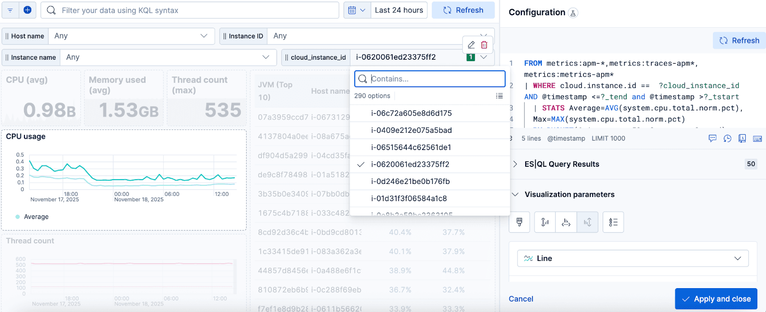Toggle the horizontal axis settings button
The image size is (766, 312).
click(566, 222)
